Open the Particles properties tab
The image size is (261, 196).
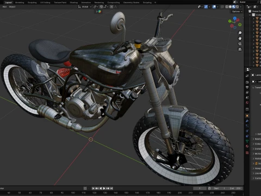(x=247, y=126)
